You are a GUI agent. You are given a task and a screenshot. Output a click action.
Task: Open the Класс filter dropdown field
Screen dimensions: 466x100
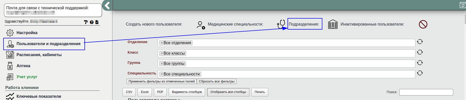point(286,53)
